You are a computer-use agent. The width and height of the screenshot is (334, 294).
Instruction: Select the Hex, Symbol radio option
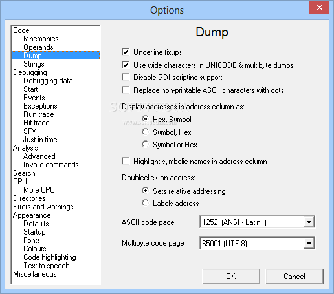click(146, 119)
